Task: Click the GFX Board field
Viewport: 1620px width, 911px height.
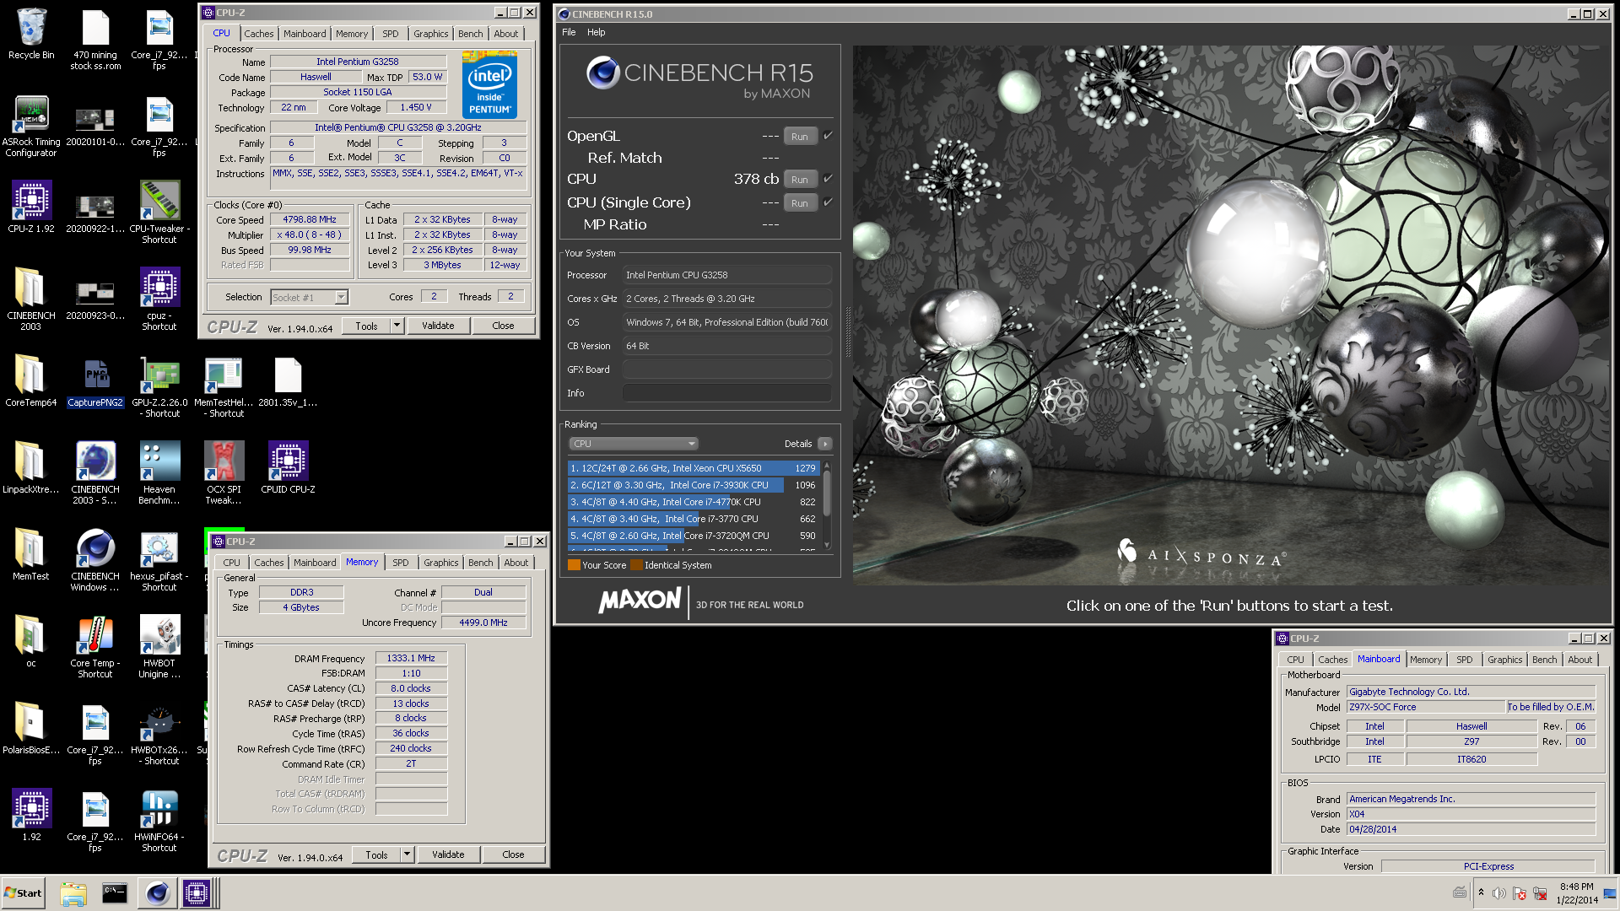Action: [x=726, y=369]
